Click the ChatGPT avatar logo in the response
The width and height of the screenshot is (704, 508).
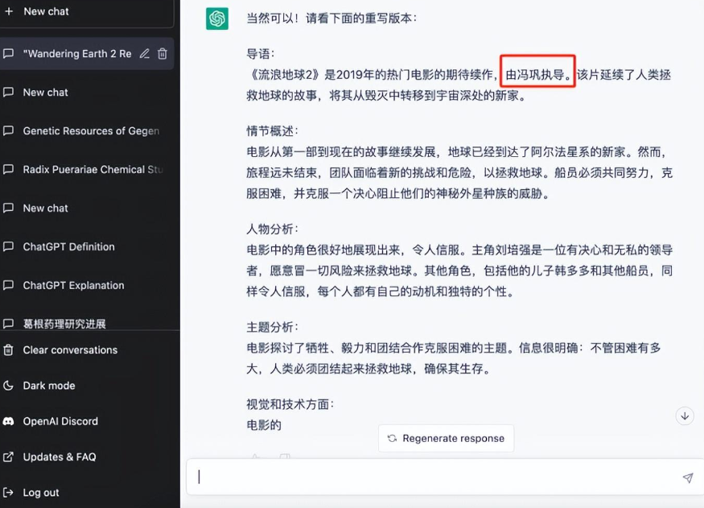click(217, 19)
